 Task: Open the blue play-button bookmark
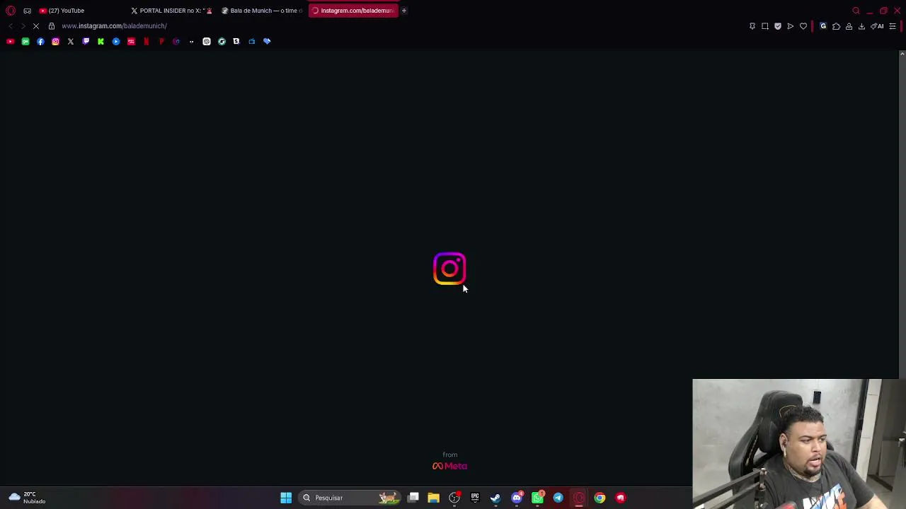tap(116, 42)
